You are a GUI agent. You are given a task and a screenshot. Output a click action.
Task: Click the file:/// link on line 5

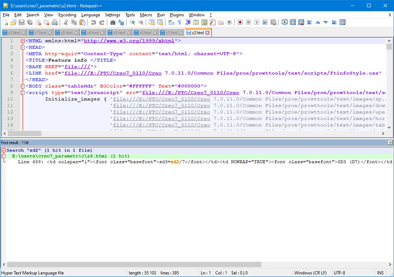(77, 67)
